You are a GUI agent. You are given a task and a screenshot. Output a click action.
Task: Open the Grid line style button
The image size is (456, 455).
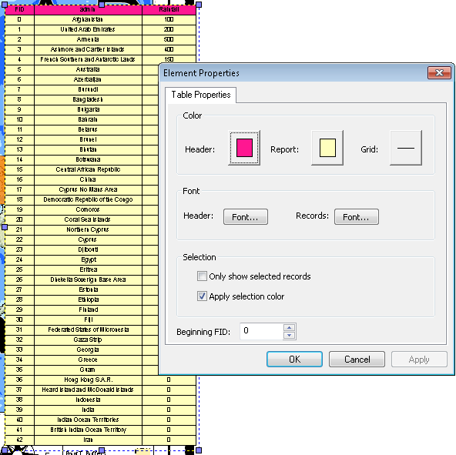coord(406,148)
